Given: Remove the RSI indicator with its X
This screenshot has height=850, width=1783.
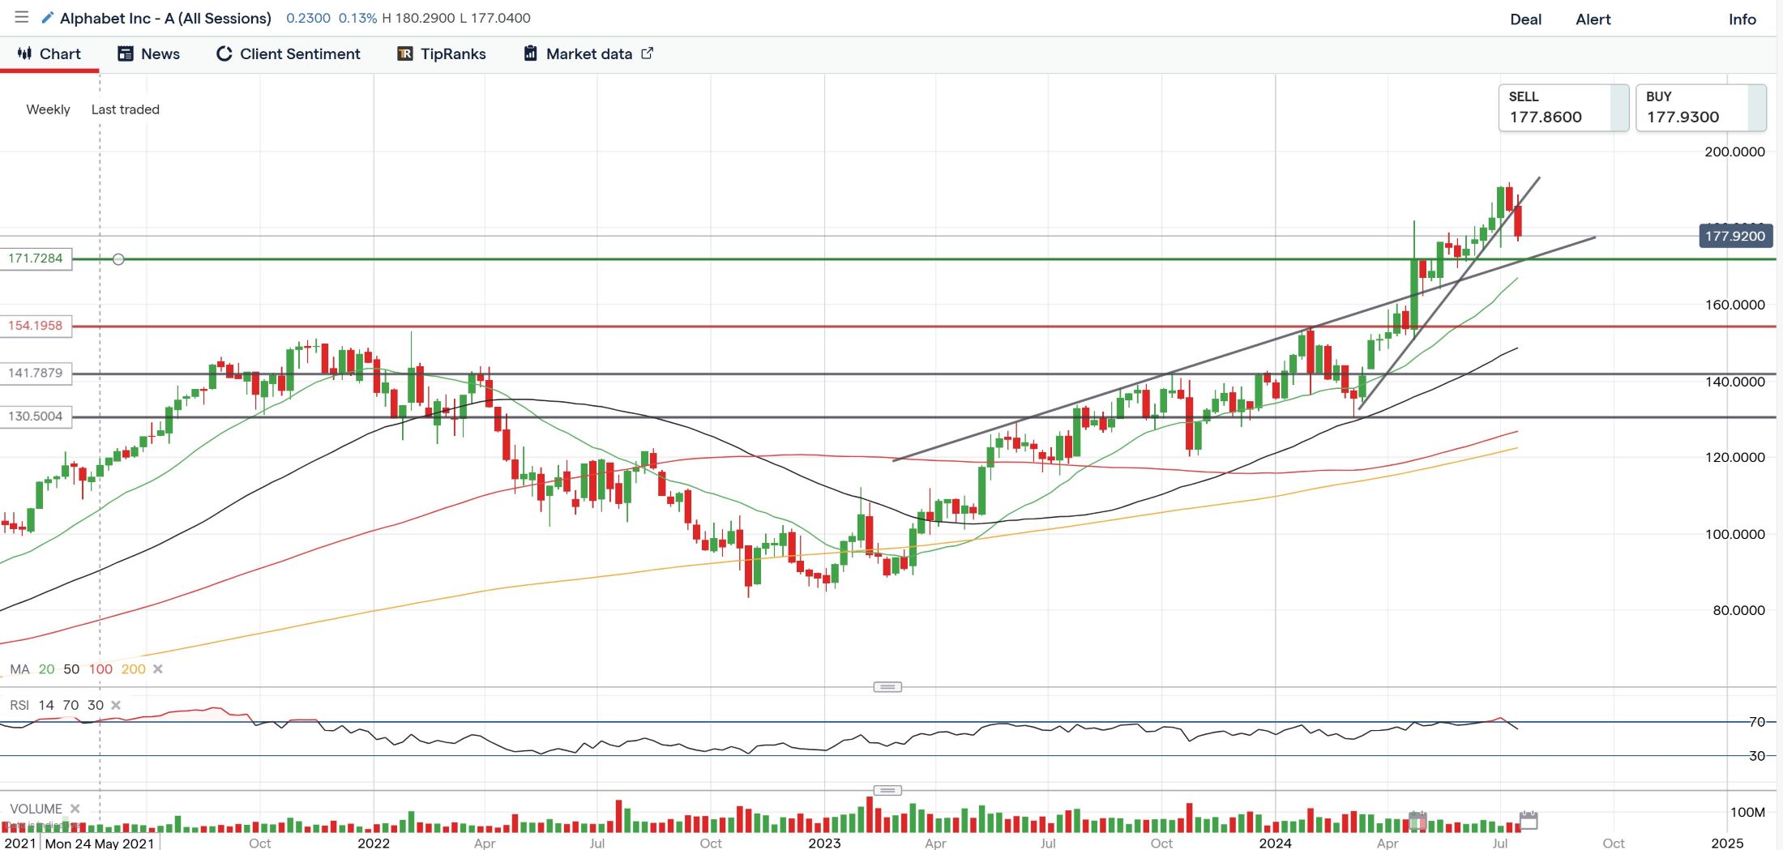Looking at the screenshot, I should point(116,705).
